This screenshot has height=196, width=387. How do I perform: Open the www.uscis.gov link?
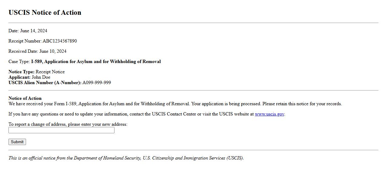tap(269, 114)
